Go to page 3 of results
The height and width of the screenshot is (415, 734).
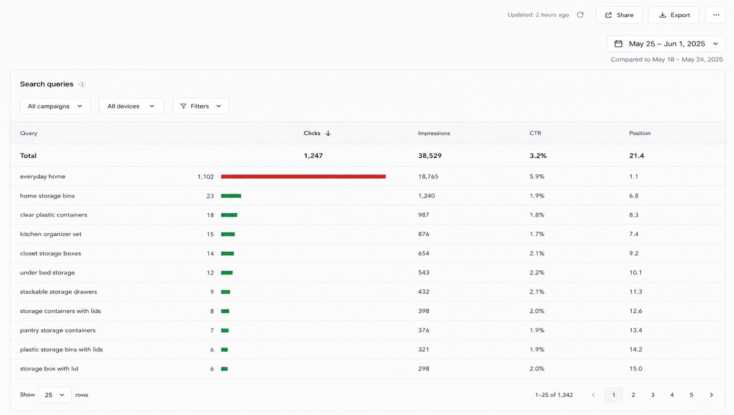click(x=653, y=395)
